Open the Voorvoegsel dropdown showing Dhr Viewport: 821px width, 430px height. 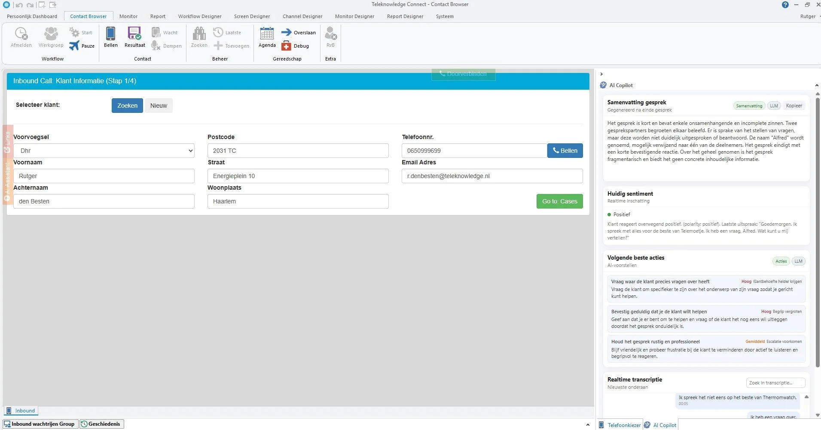coord(104,151)
